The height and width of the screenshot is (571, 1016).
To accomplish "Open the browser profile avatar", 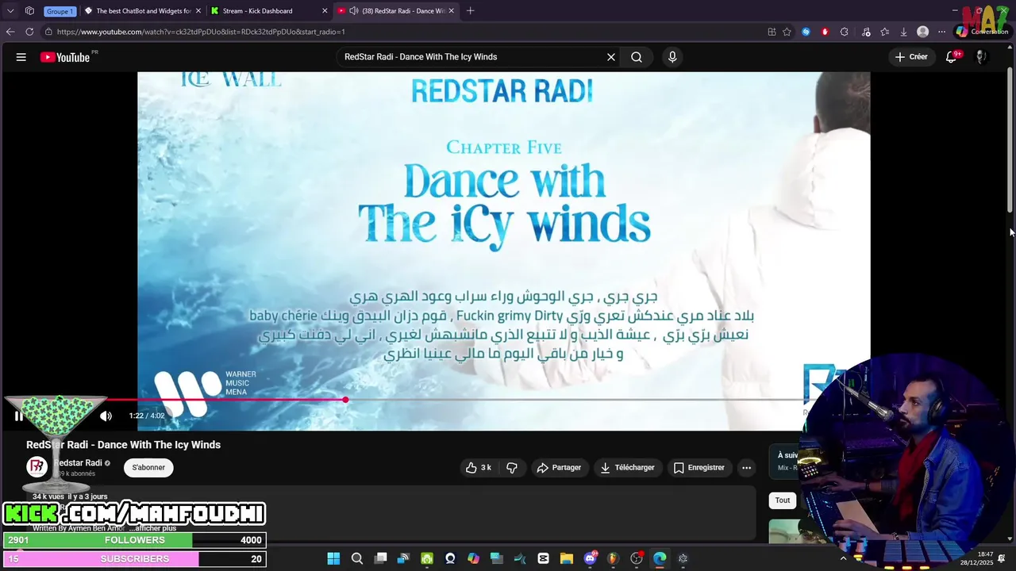I will click(922, 32).
